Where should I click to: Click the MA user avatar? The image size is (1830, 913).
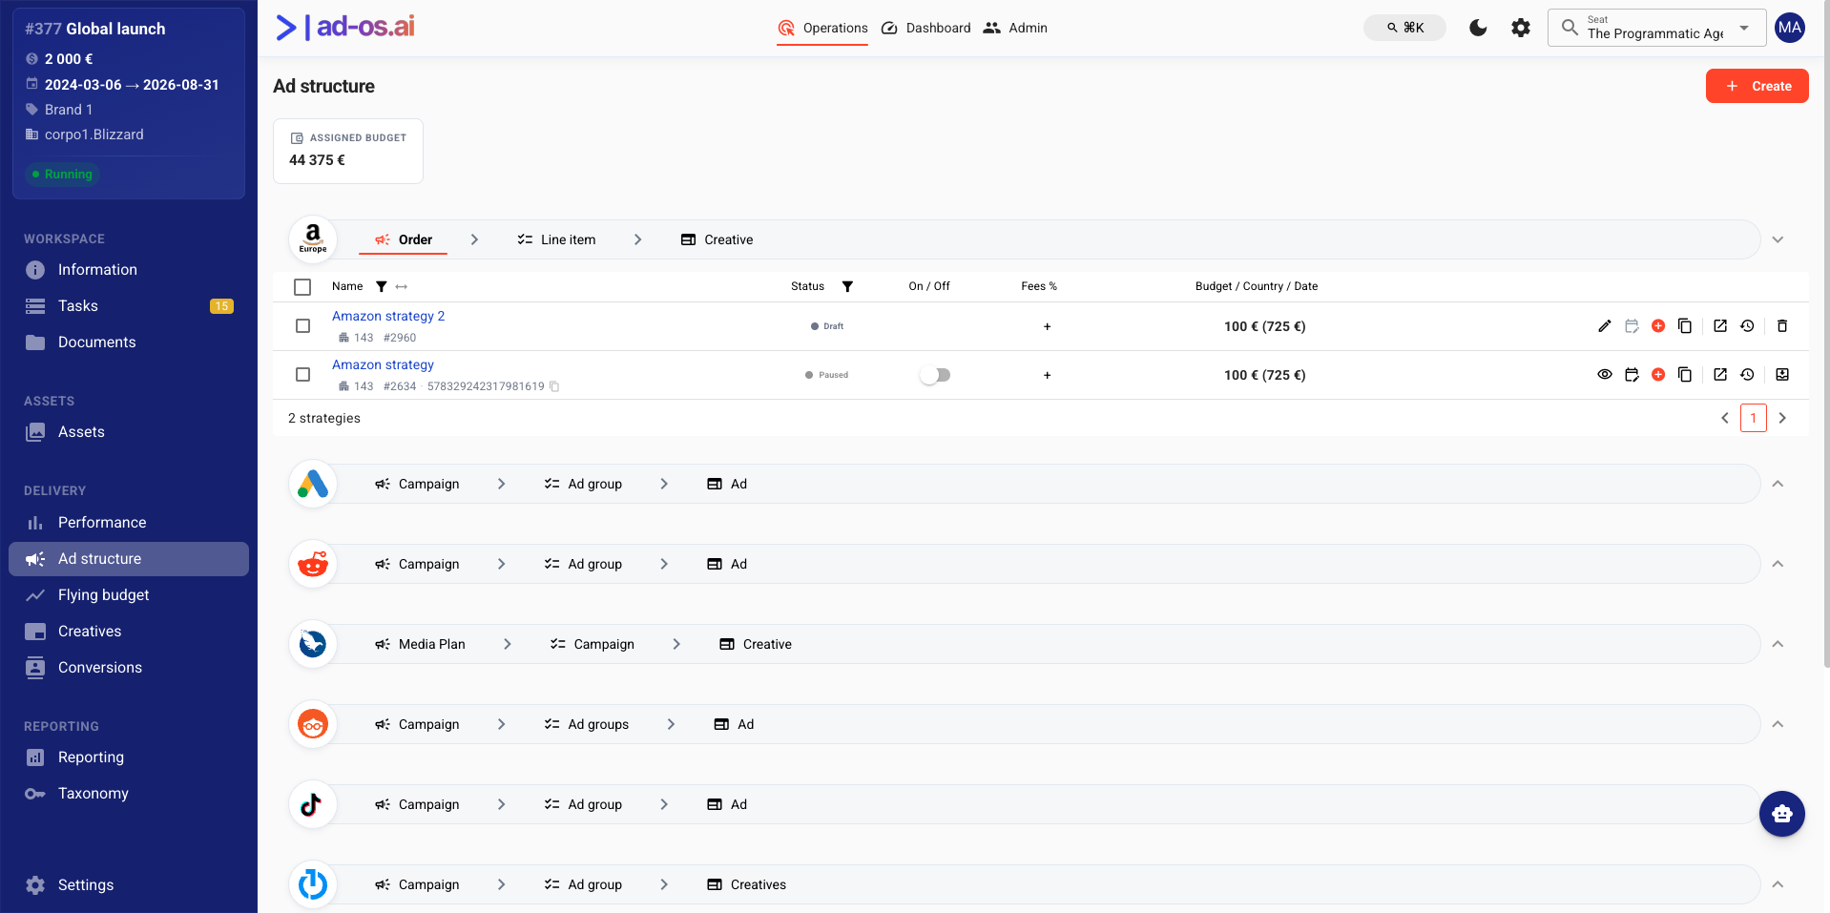pos(1790,28)
